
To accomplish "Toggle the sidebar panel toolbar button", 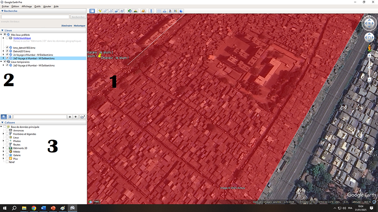I will pos(92,11).
